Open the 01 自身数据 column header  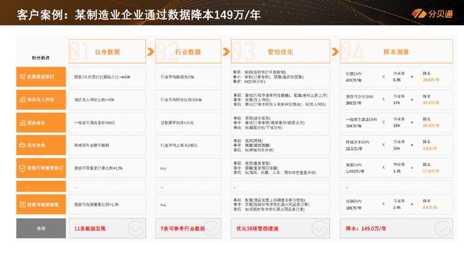coord(107,51)
